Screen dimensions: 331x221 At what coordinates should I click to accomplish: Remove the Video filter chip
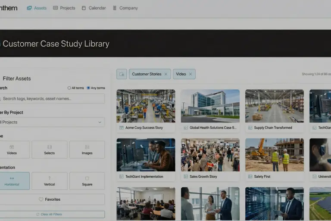point(190,74)
